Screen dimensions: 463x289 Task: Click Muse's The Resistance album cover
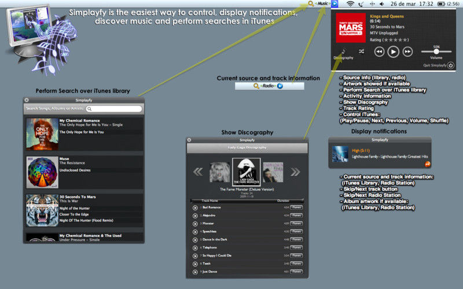[x=42, y=172]
